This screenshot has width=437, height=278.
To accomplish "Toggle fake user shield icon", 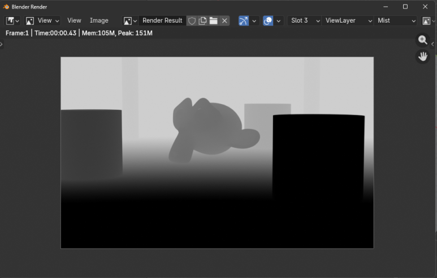I will pos(192,20).
